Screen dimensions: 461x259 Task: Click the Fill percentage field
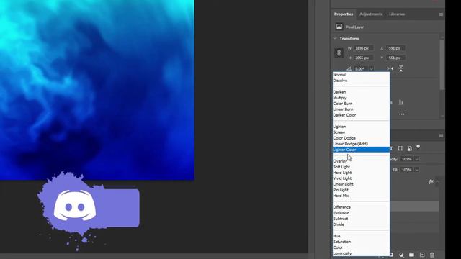tap(407, 170)
